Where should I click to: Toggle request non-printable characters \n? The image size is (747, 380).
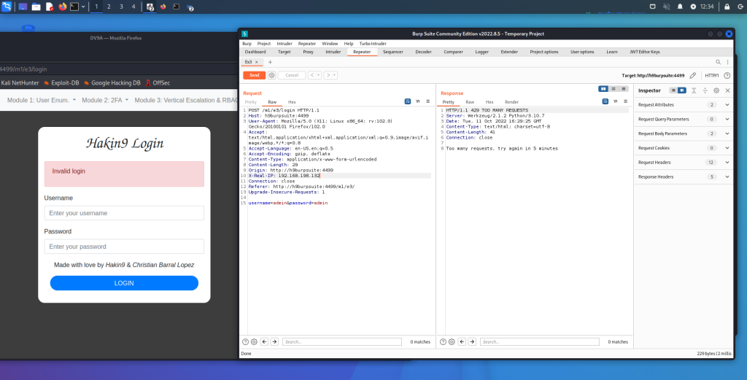[x=418, y=101]
